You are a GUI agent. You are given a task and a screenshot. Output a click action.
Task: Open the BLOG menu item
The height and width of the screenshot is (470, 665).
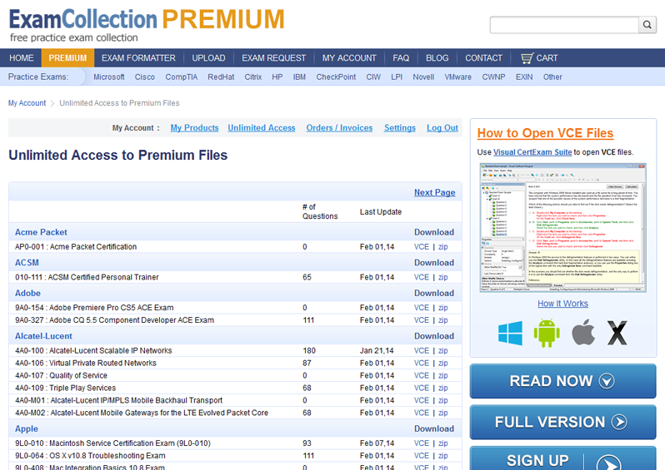point(437,58)
